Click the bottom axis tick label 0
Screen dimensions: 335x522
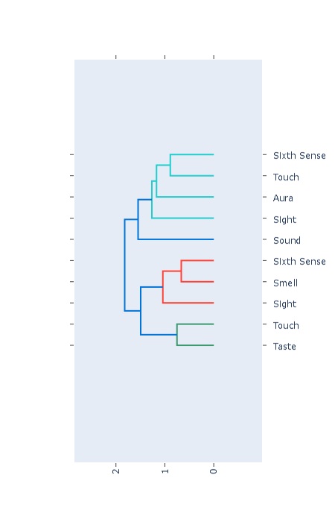[x=214, y=471]
